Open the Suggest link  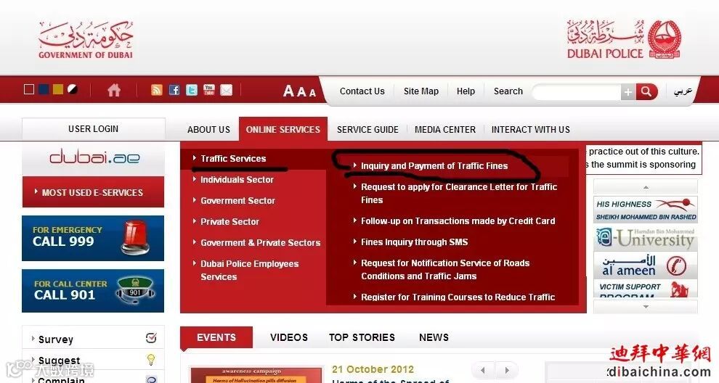[59, 360]
